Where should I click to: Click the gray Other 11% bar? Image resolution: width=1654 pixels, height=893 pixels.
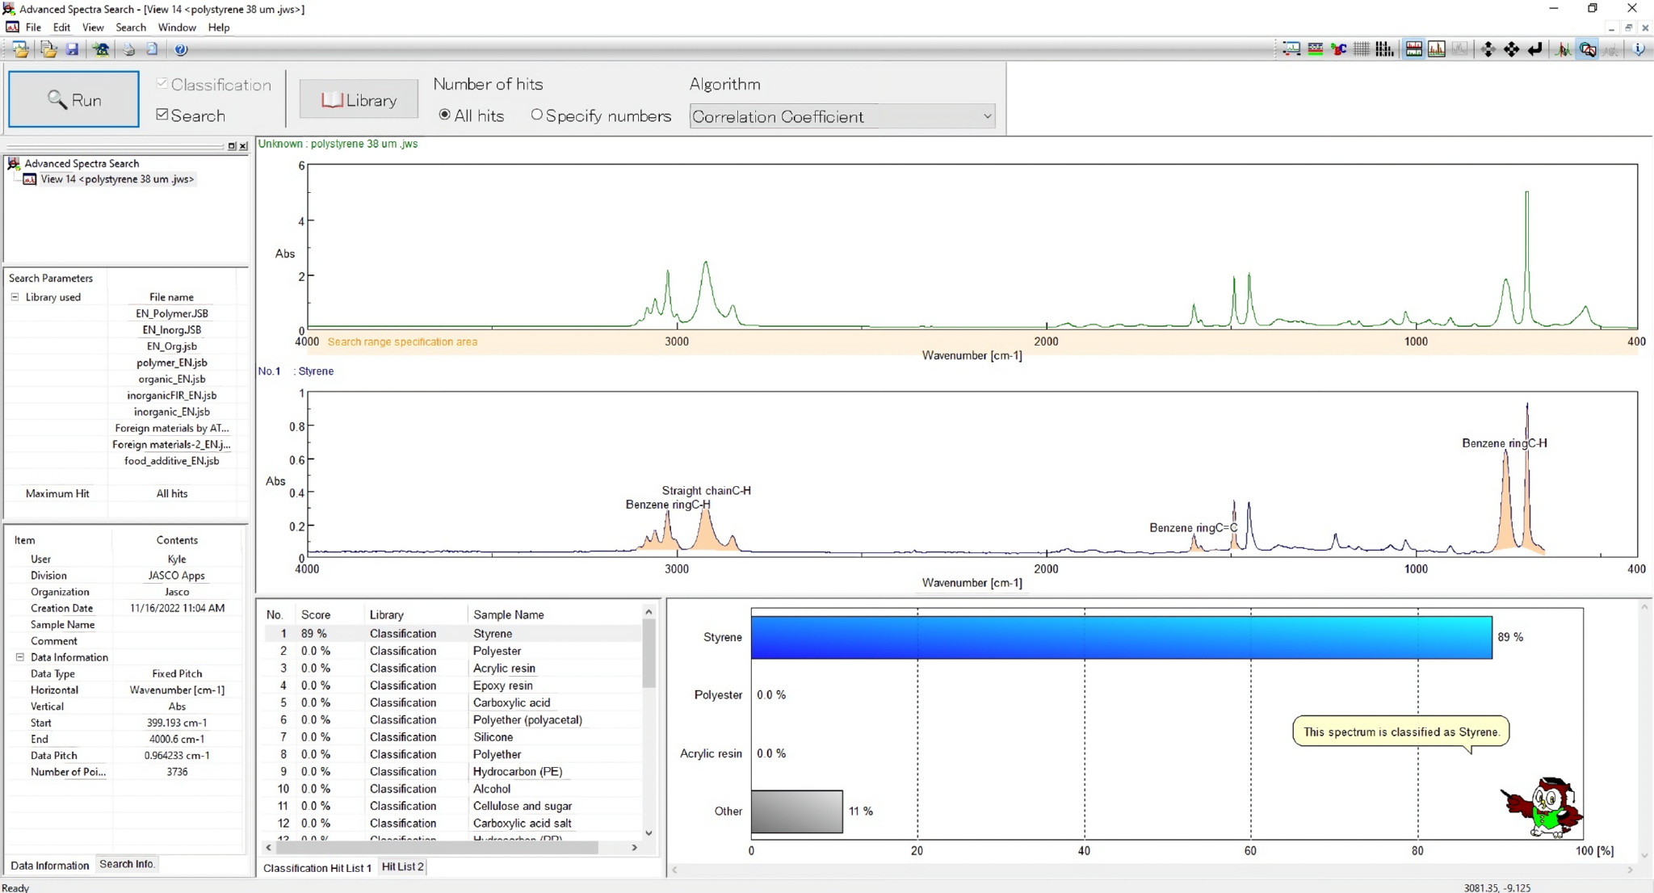pos(797,811)
